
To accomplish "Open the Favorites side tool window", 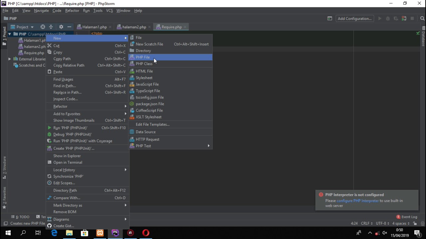I will [x=4, y=198].
